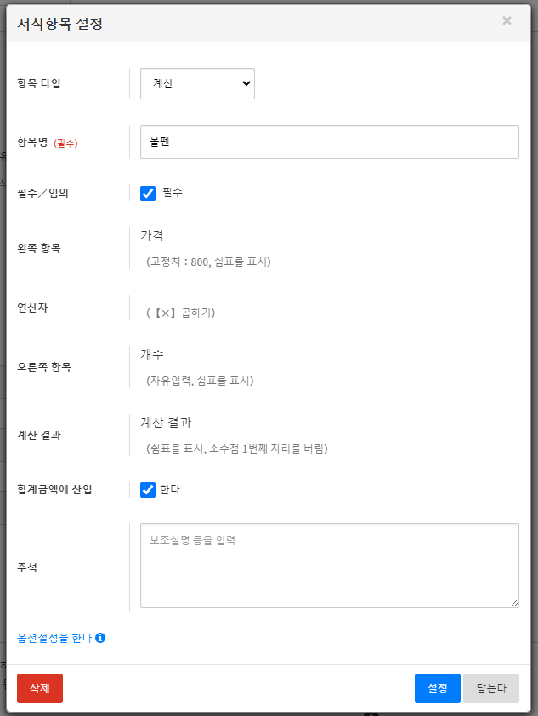
Task: Click the blue 설정 button
Action: (437, 688)
